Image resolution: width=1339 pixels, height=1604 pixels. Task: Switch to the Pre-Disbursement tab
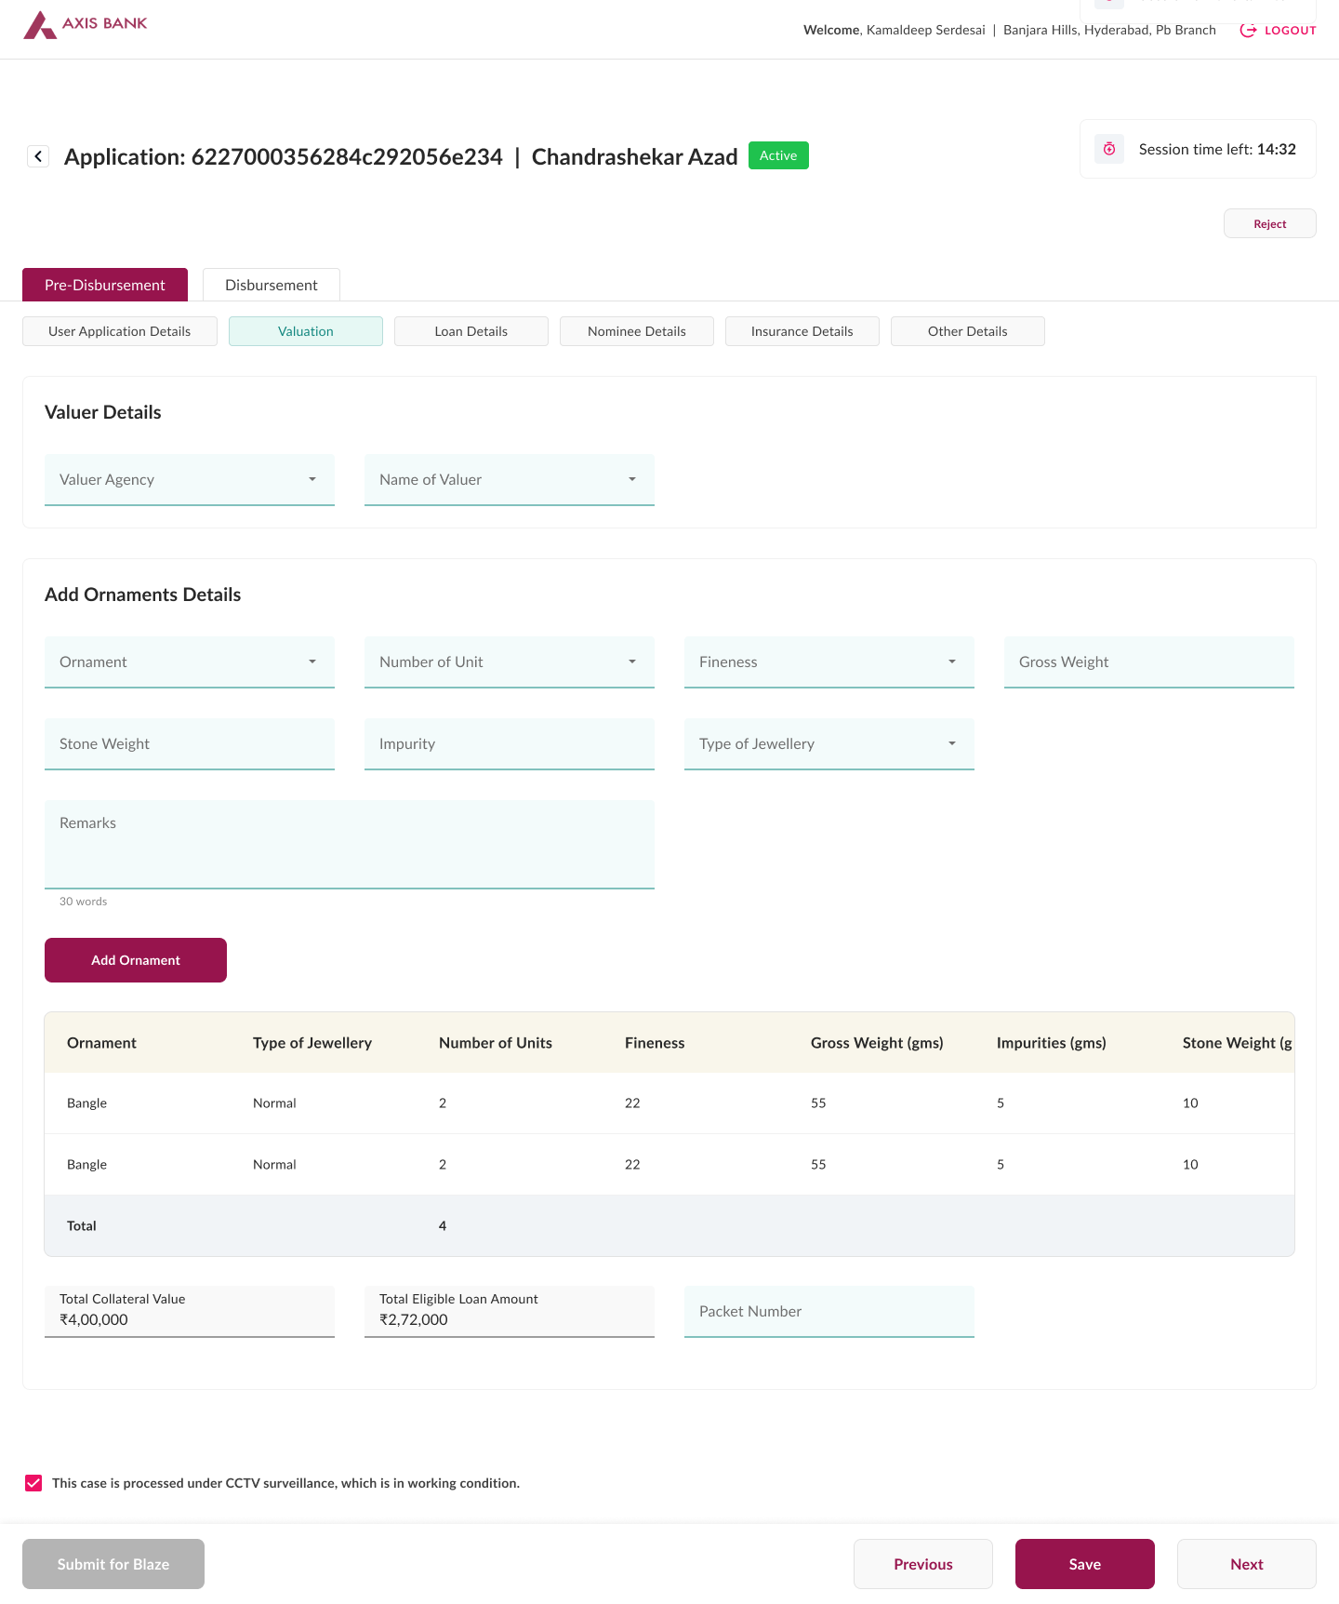point(105,285)
